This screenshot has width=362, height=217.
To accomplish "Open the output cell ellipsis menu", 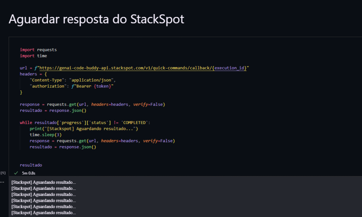I will (2, 182).
